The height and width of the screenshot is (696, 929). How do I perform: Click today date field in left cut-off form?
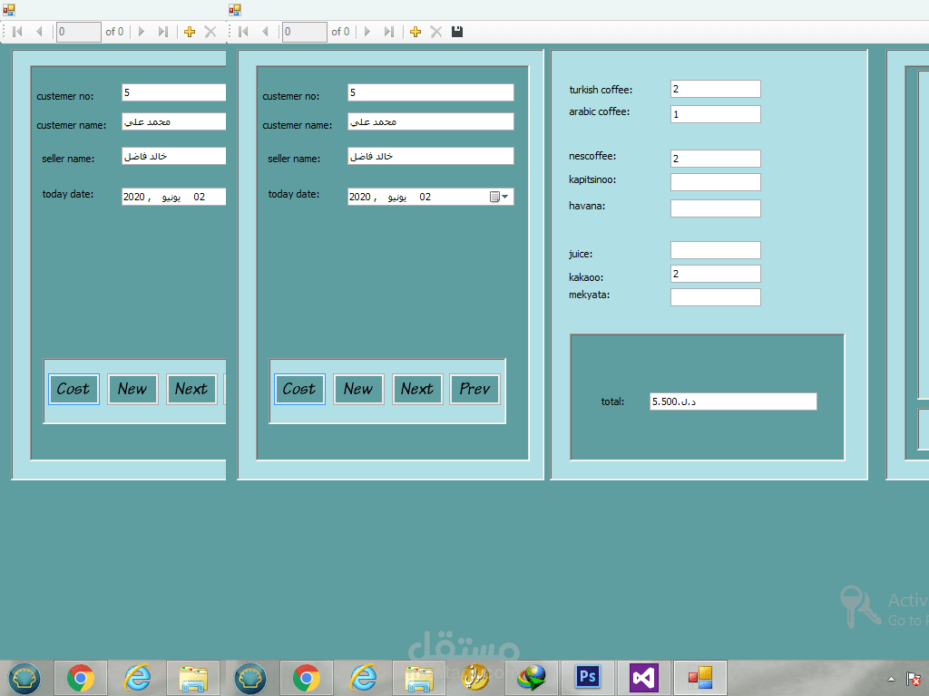[173, 197]
